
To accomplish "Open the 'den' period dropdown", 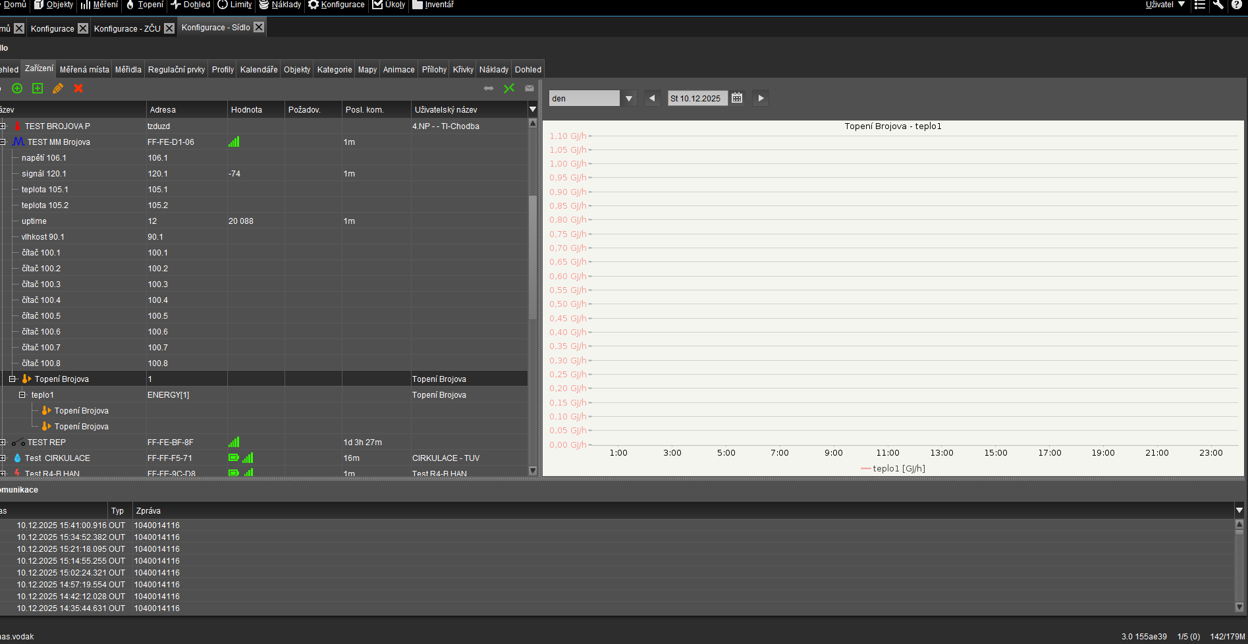I will pyautogui.click(x=629, y=98).
